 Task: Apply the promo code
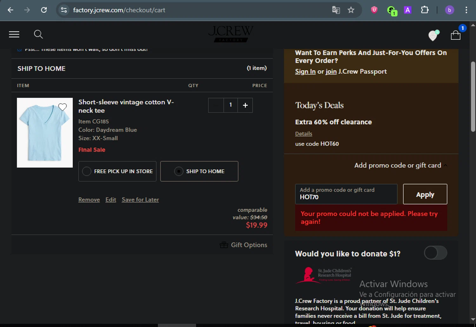point(425,194)
